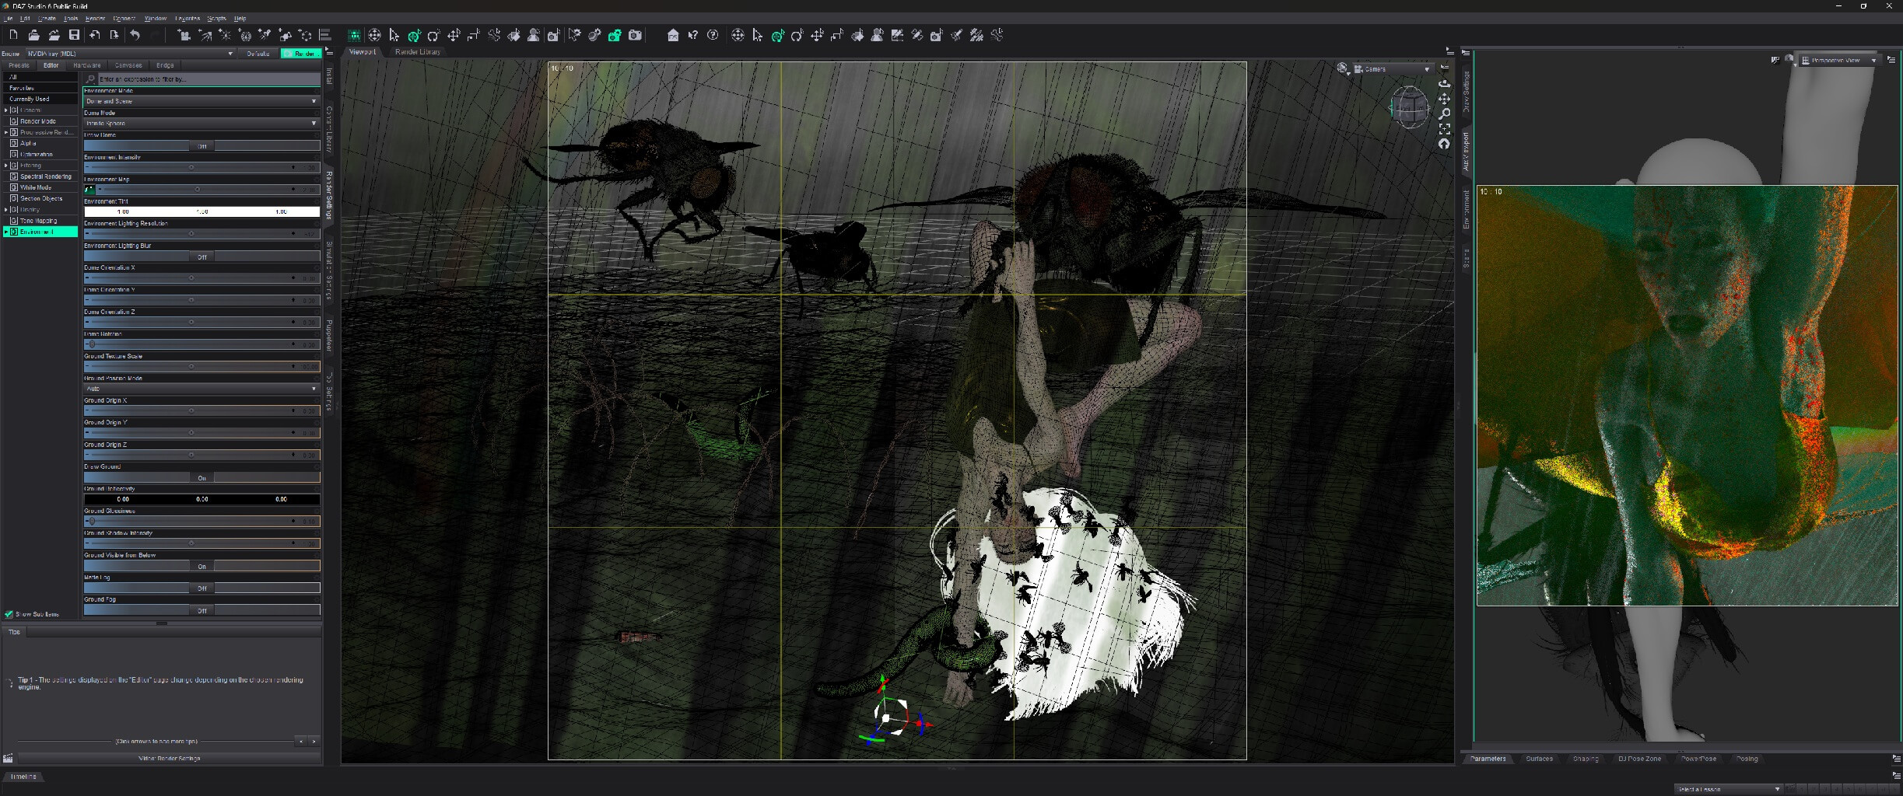
Task: Open the Timeline tab at bottom
Action: (23, 777)
